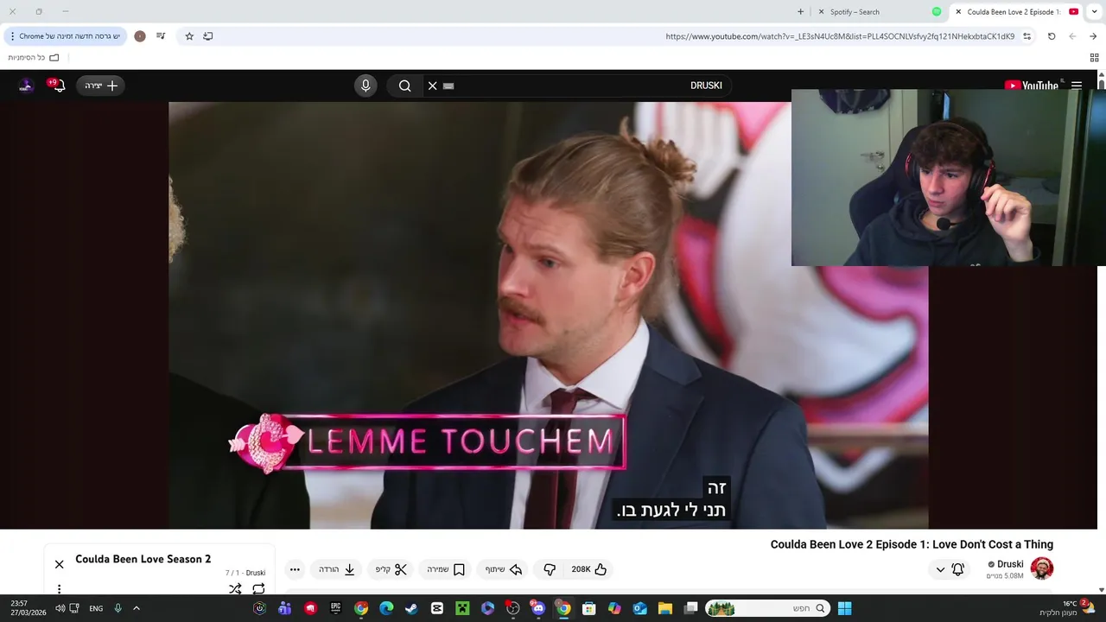The image size is (1106, 622).
Task: Open Microsoft Store from the taskbar
Action: click(588, 609)
